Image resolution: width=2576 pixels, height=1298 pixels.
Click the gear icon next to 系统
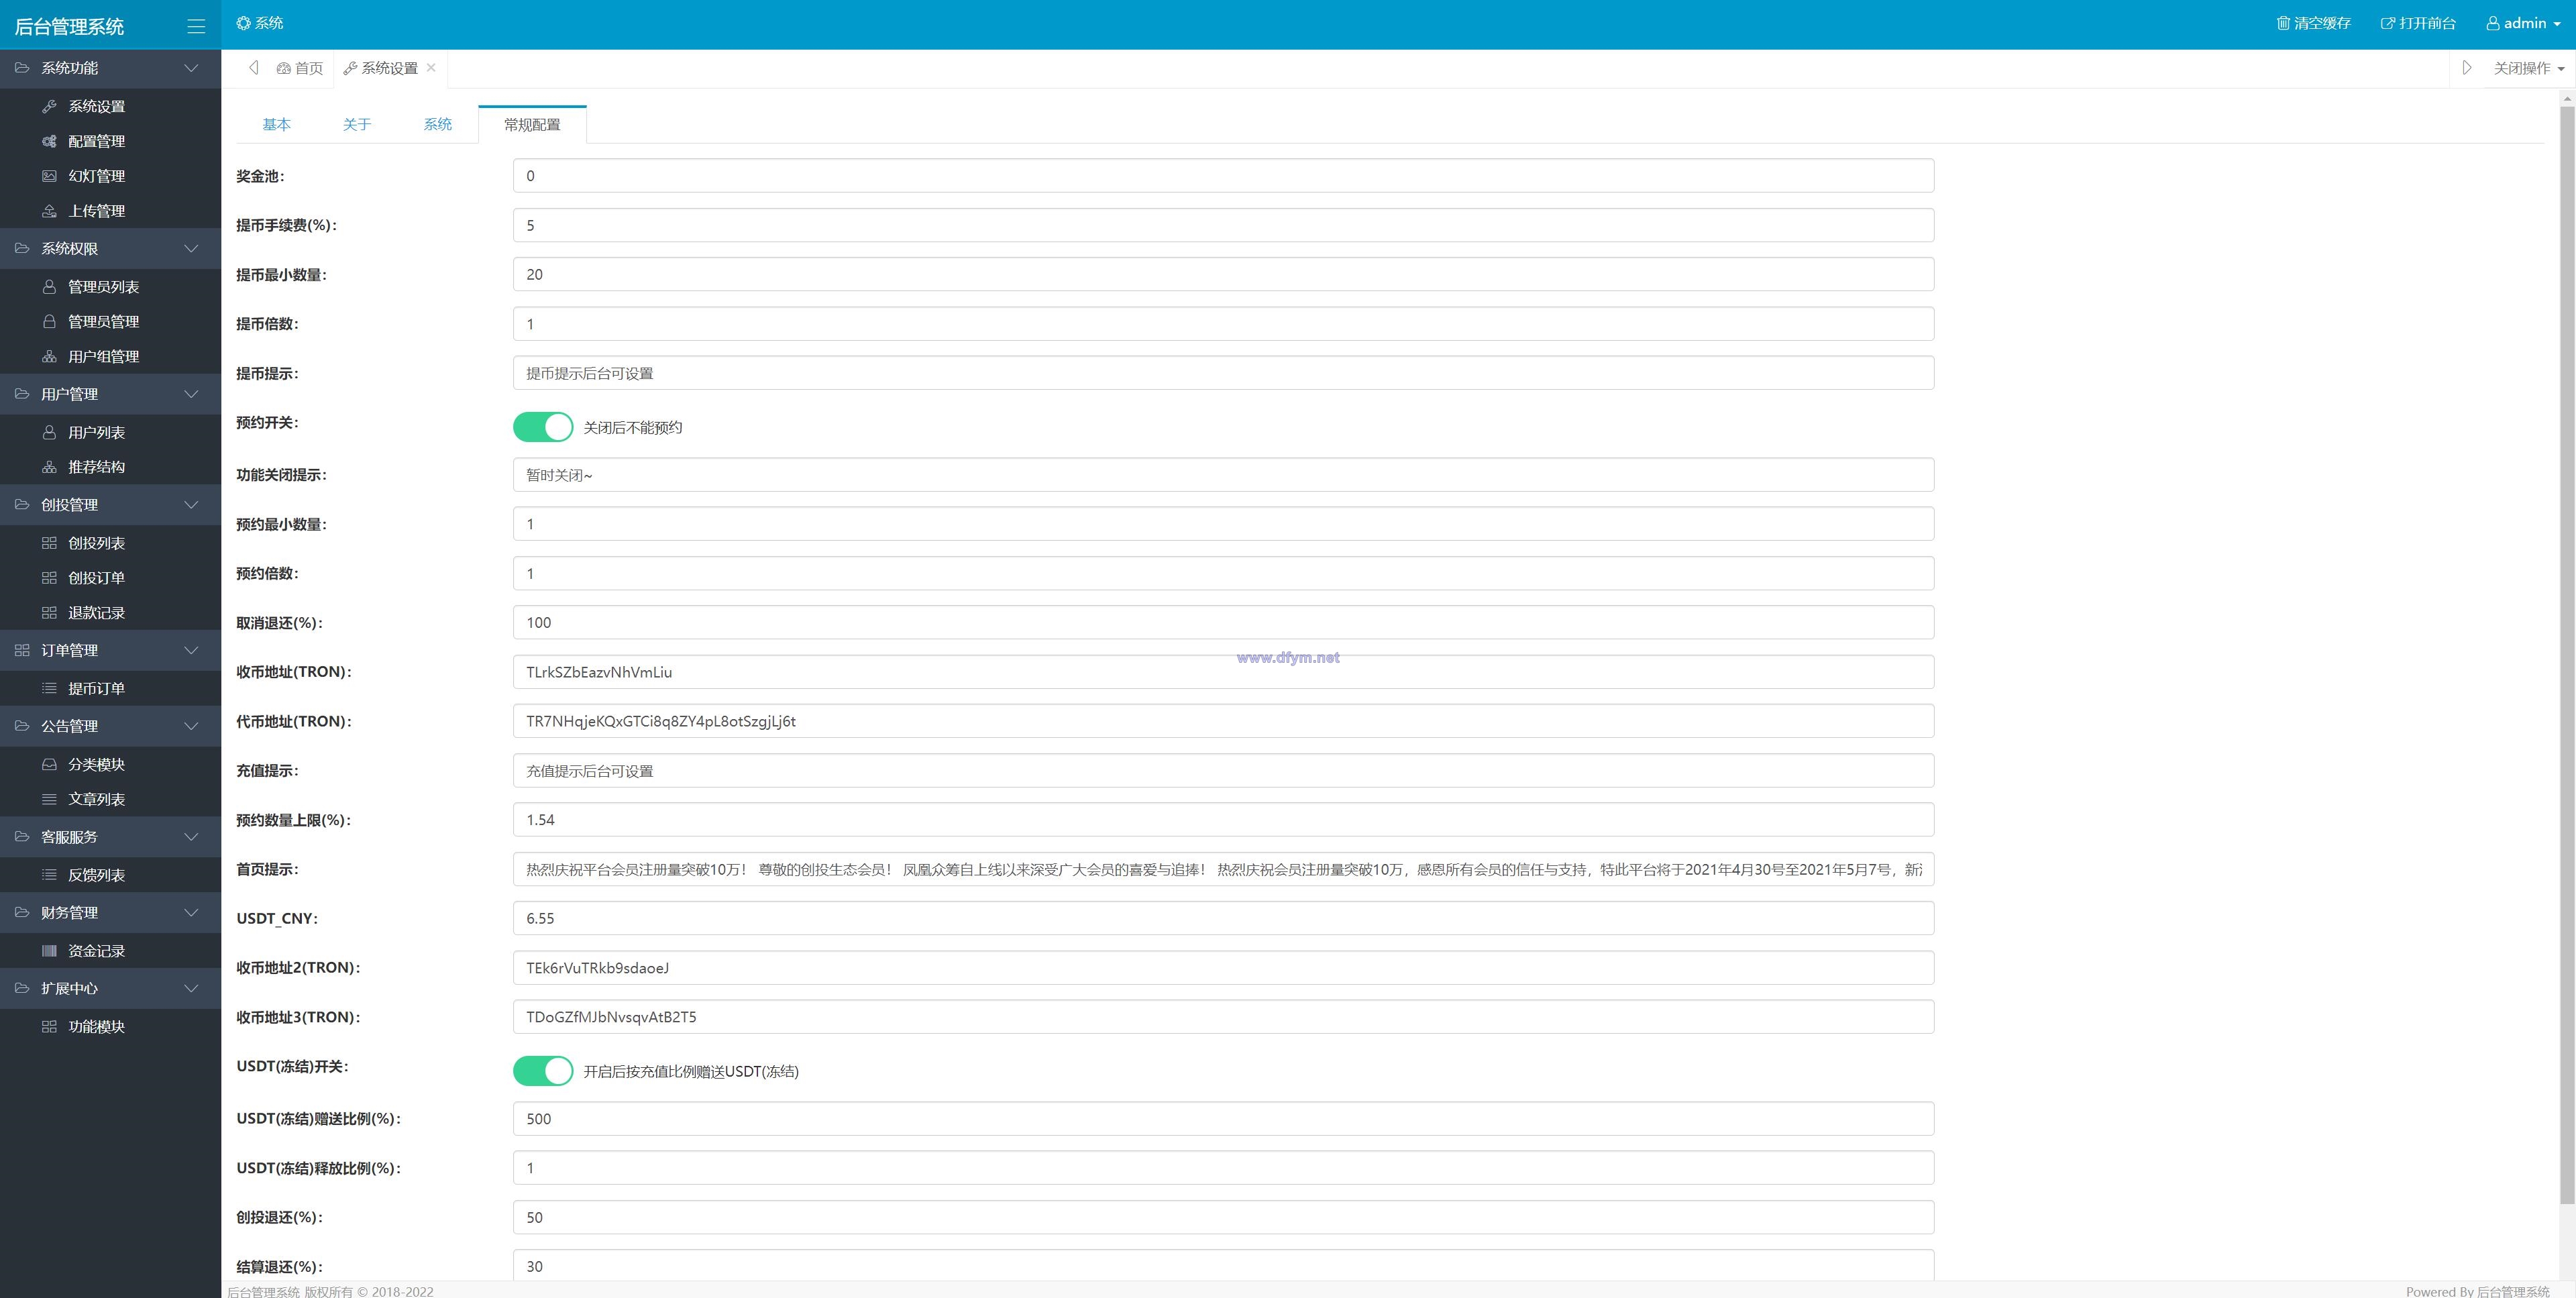pyautogui.click(x=243, y=23)
